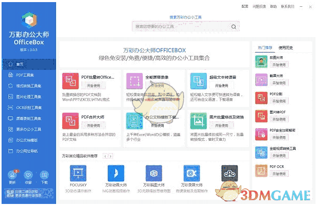Select 屏幕录制工具集 in sidebar

click(x=29, y=118)
